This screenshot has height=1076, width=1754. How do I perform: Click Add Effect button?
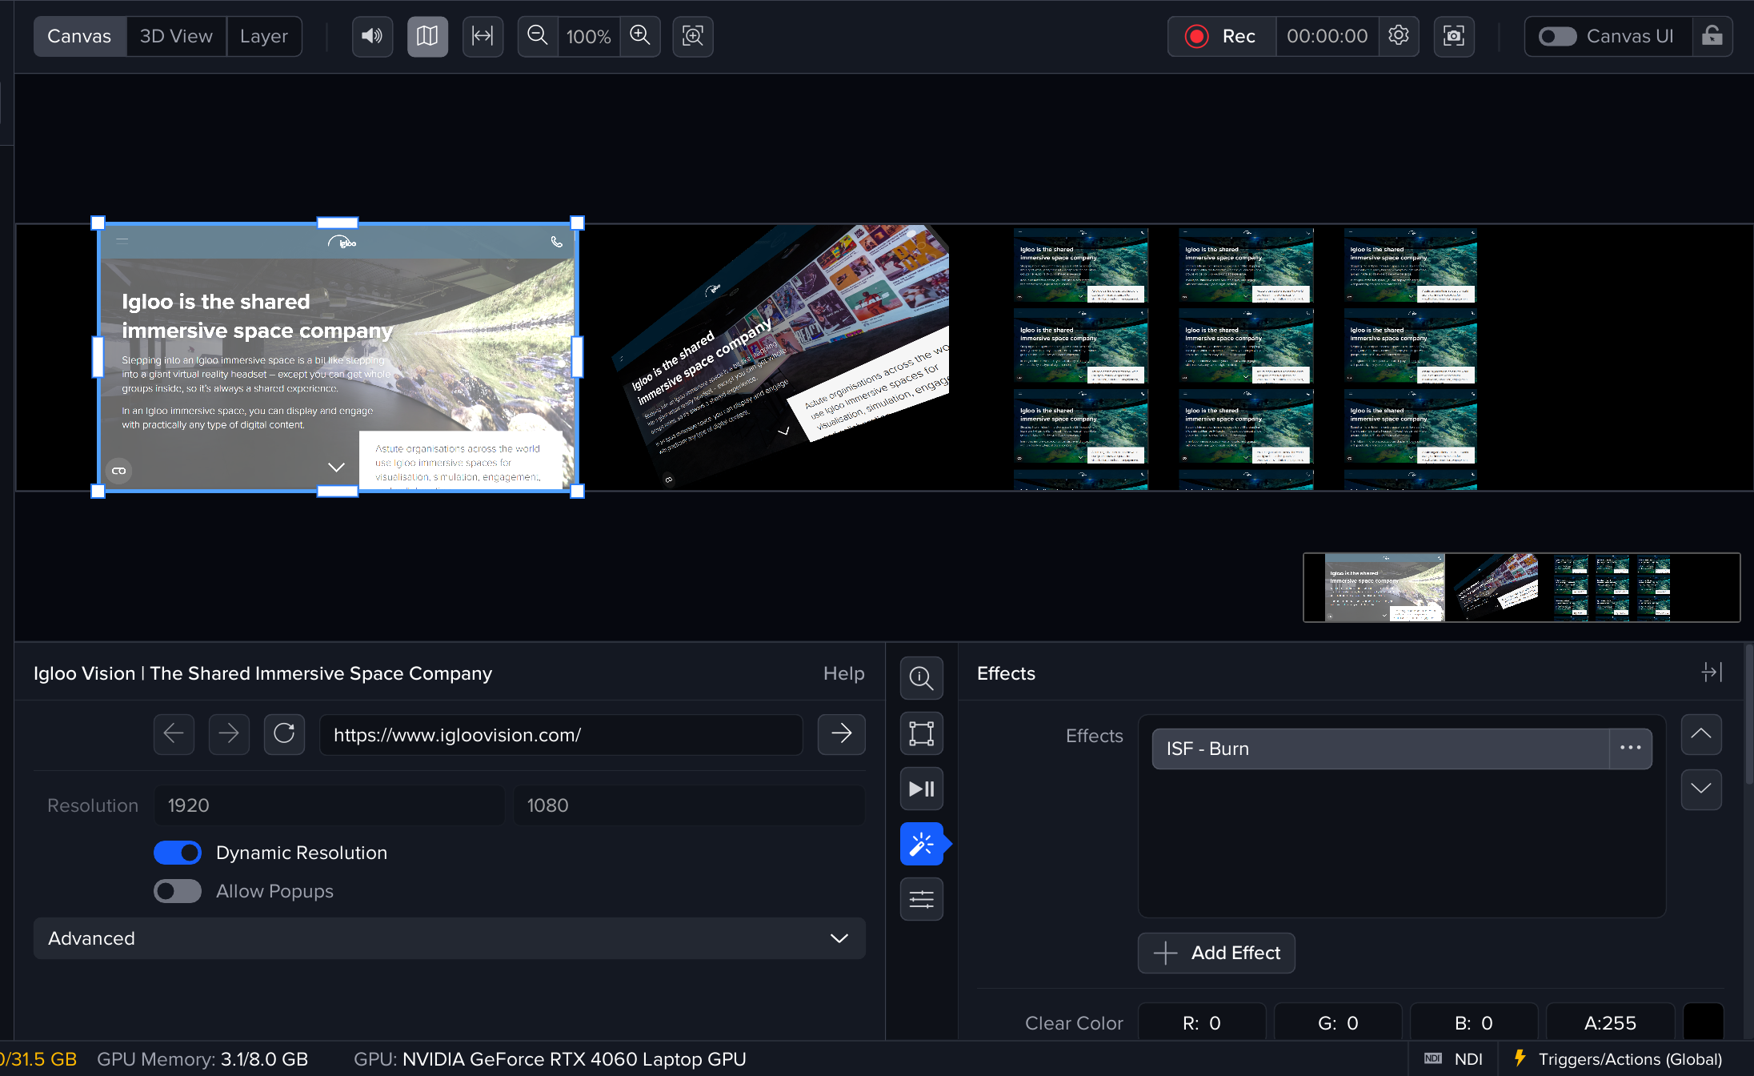click(1216, 953)
